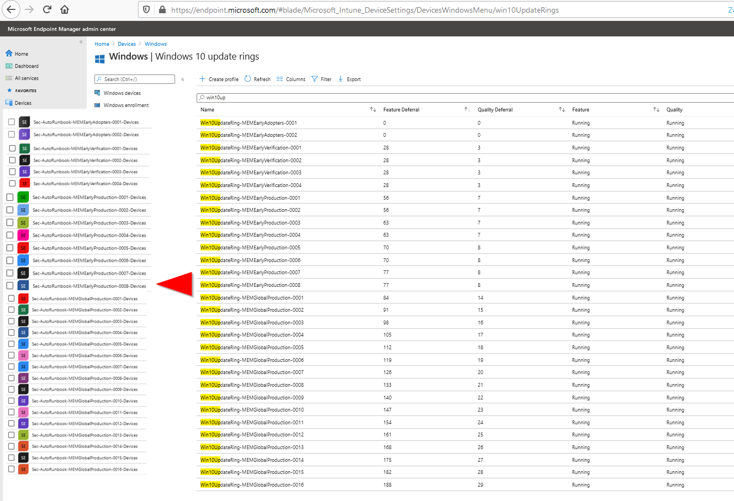Viewport: 734px width, 501px height.
Task: Check Sec-AutoRunbook-MEMEarlyVerification-0004-Devices checkbox
Action: click(12, 183)
